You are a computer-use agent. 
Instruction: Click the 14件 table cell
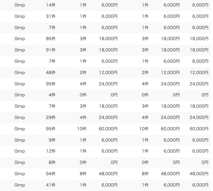[51, 5]
